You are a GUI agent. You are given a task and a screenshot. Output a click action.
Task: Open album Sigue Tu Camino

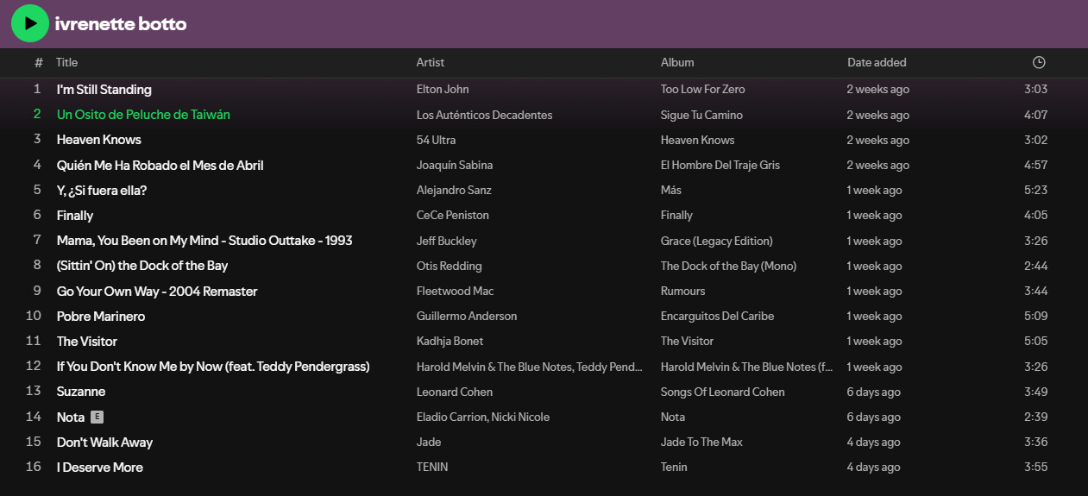(x=701, y=115)
